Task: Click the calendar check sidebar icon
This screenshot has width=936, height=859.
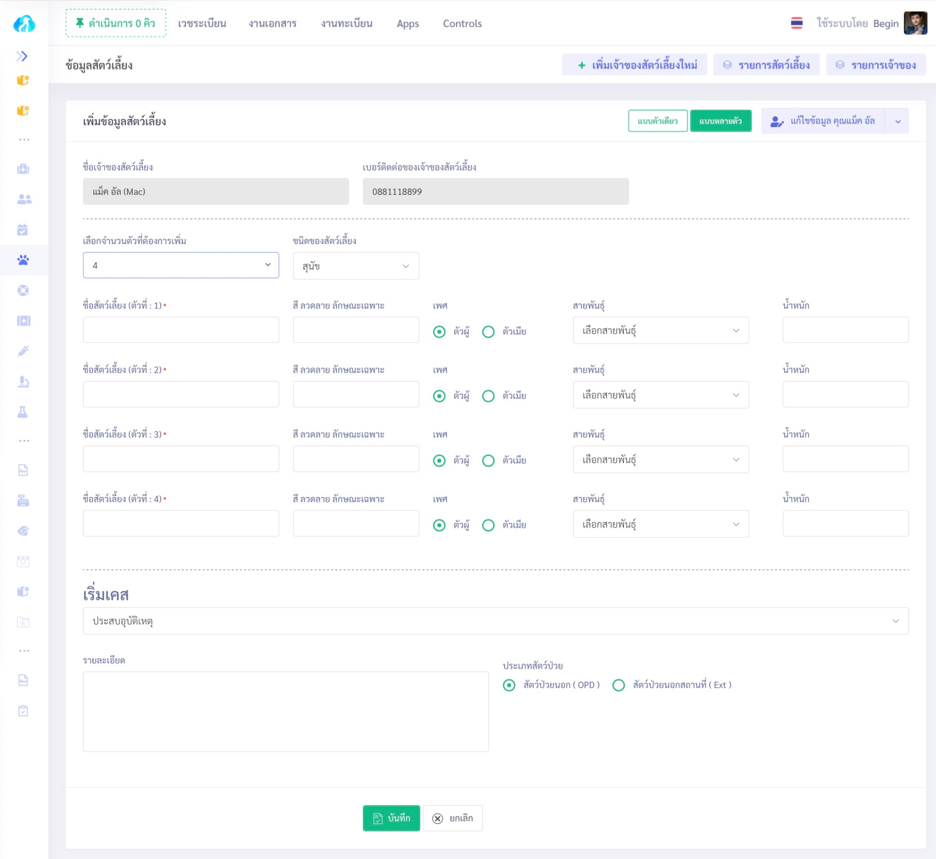Action: [x=23, y=230]
